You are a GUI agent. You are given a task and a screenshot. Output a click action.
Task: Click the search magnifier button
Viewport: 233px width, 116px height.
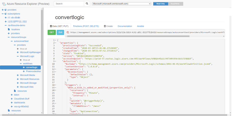(87, 4)
